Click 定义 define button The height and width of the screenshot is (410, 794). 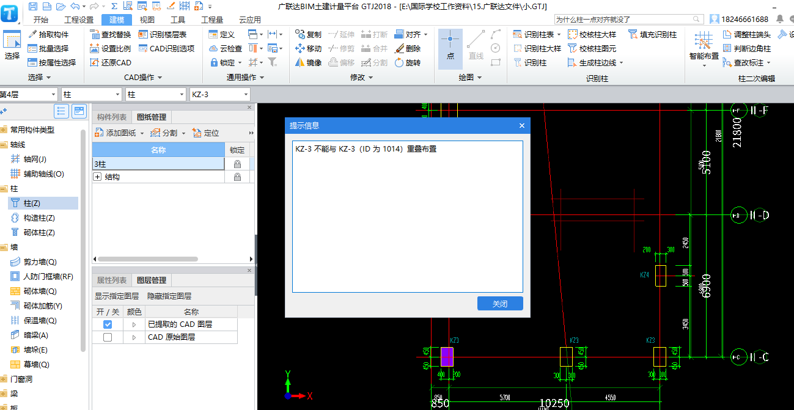click(x=221, y=34)
